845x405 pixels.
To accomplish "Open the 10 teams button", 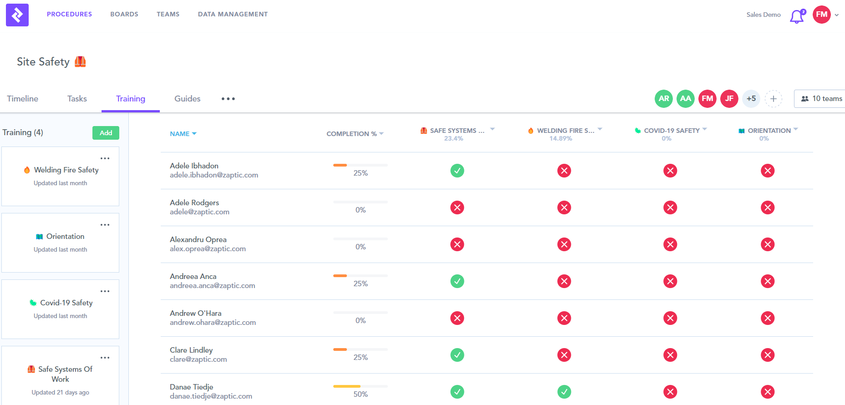I will 821,99.
